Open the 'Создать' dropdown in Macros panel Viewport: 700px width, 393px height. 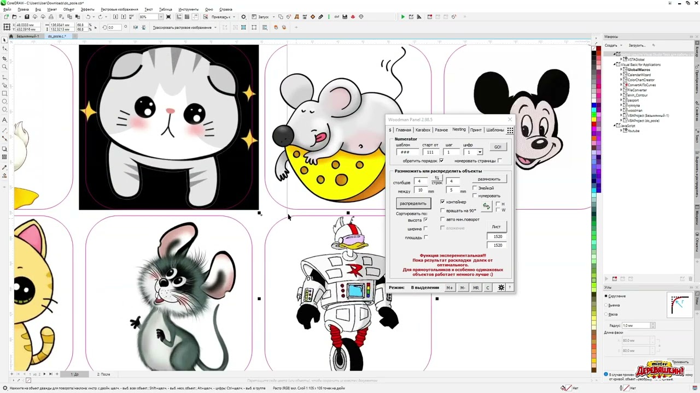tap(612, 45)
